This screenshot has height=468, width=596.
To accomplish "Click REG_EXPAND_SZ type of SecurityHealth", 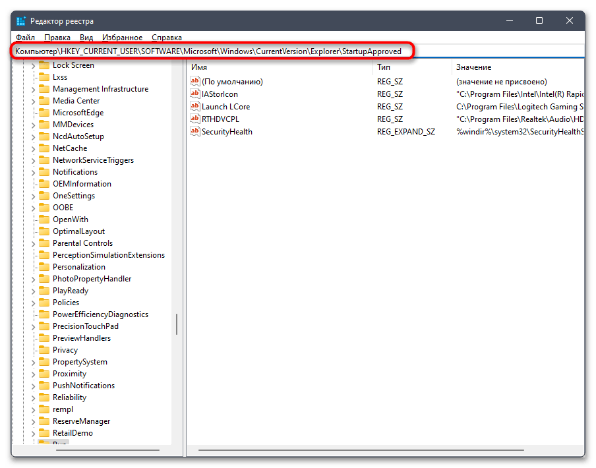I will (x=406, y=131).
